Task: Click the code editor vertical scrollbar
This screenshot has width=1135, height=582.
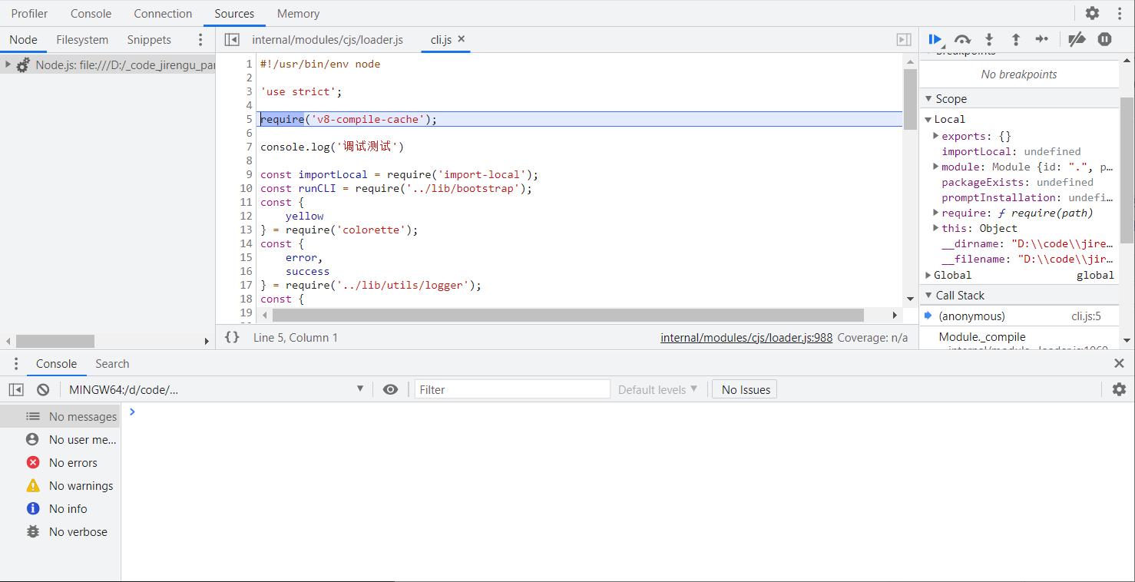Action: (910, 100)
